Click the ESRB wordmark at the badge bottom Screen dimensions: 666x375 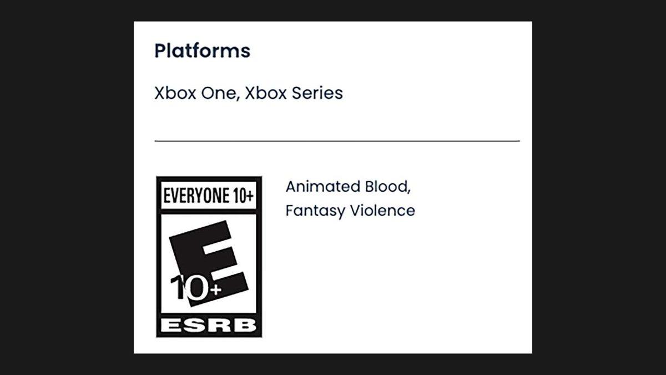[209, 326]
